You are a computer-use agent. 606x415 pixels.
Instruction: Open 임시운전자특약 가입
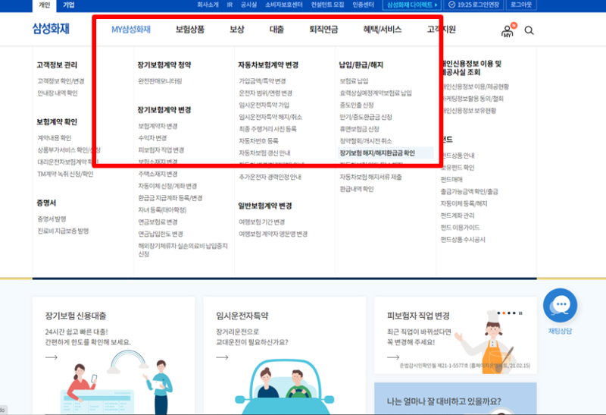pyautogui.click(x=264, y=105)
